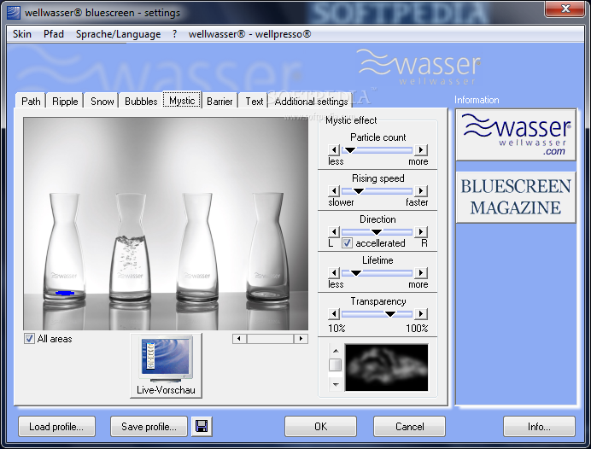Click left arrow of scrollbar below the preview
The image size is (591, 449).
tap(239, 339)
